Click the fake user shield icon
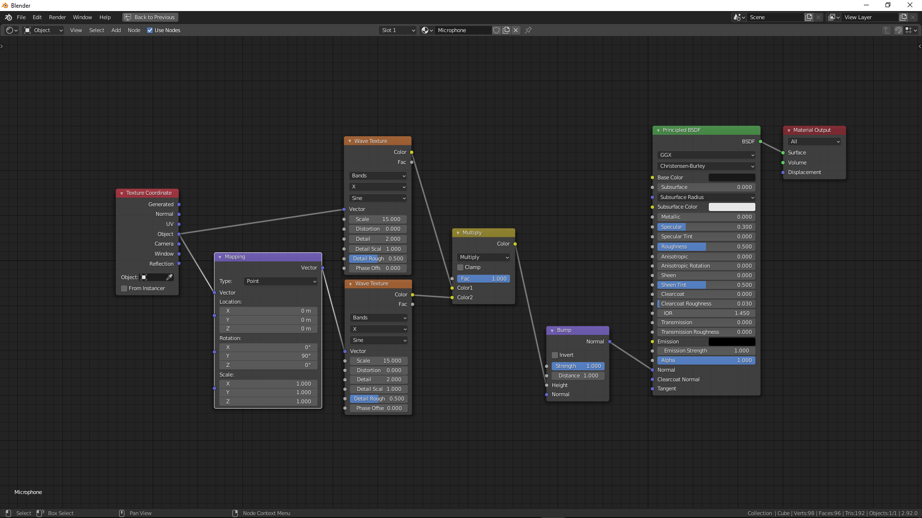 [x=497, y=30]
